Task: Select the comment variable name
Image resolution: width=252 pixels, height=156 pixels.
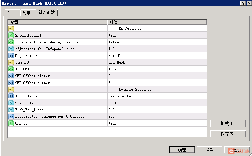Action: [22, 63]
